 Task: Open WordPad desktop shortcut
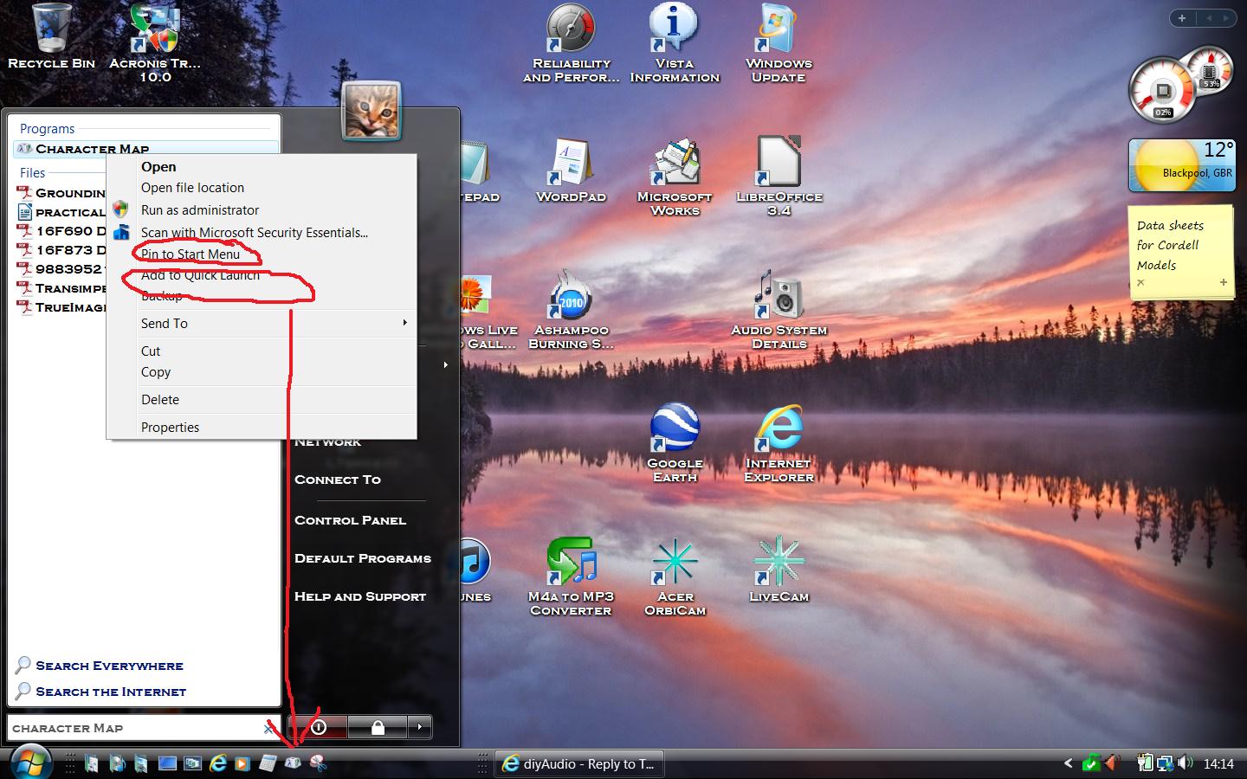tap(571, 170)
